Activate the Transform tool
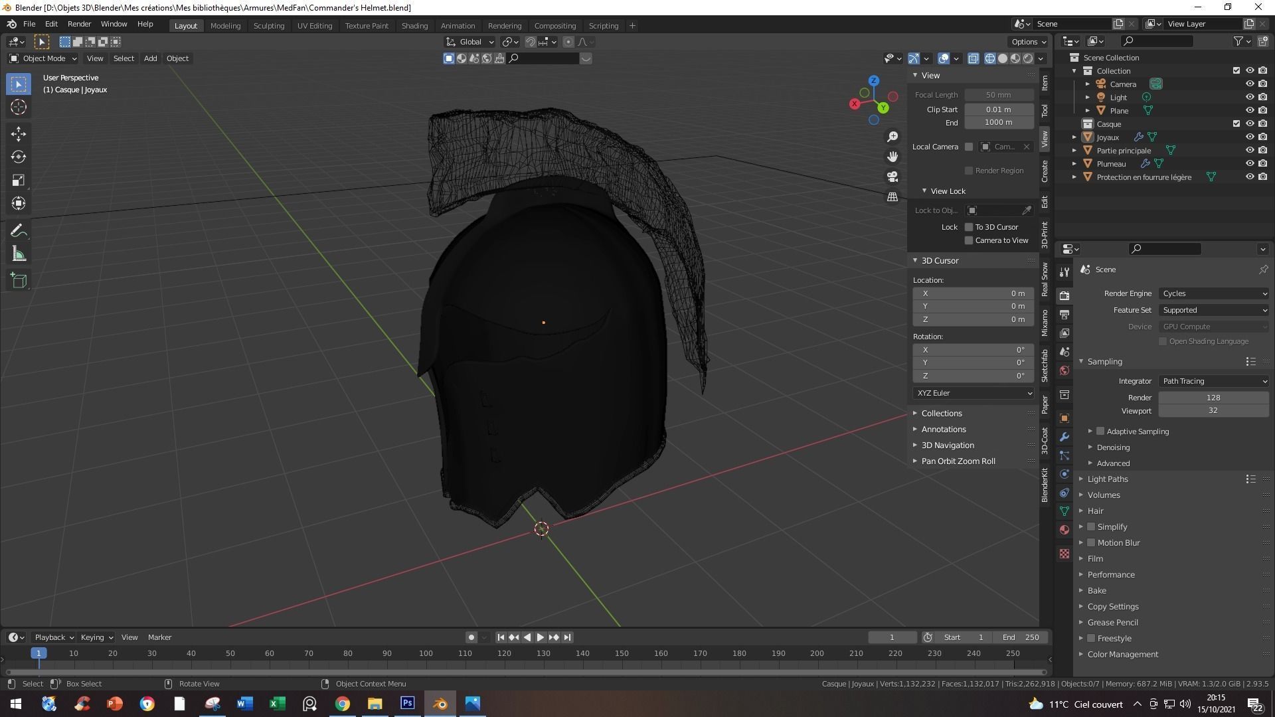Image resolution: width=1275 pixels, height=717 pixels. (x=19, y=203)
